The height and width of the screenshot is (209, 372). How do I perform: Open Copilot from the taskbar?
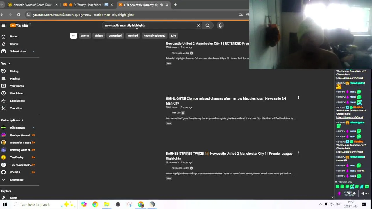[84, 205]
